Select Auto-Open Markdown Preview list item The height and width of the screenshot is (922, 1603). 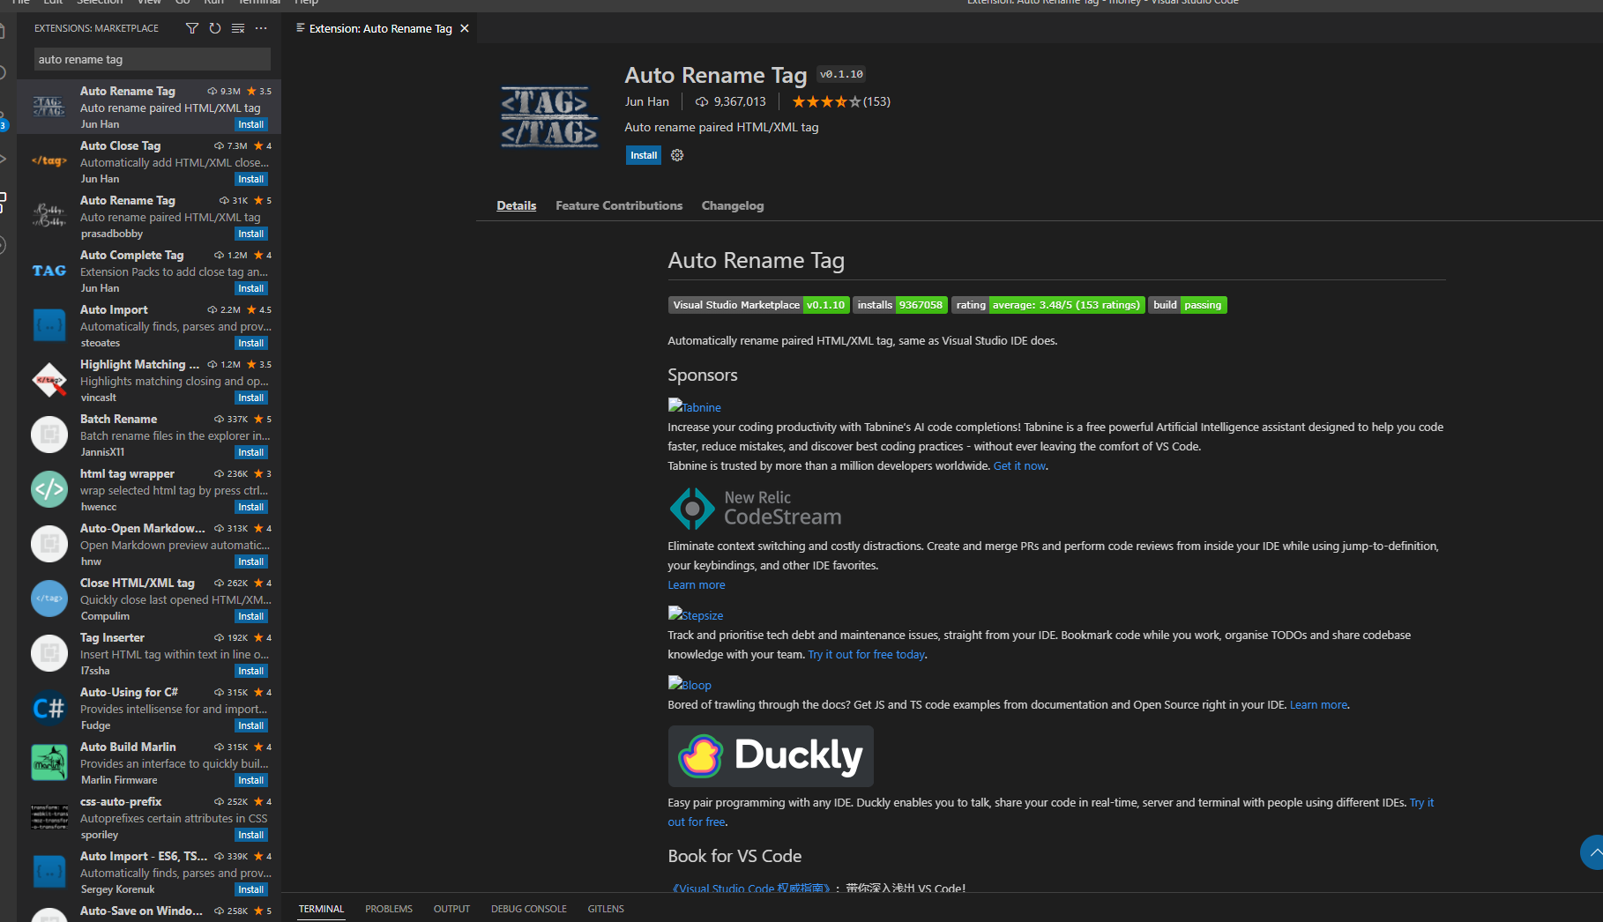click(149, 544)
